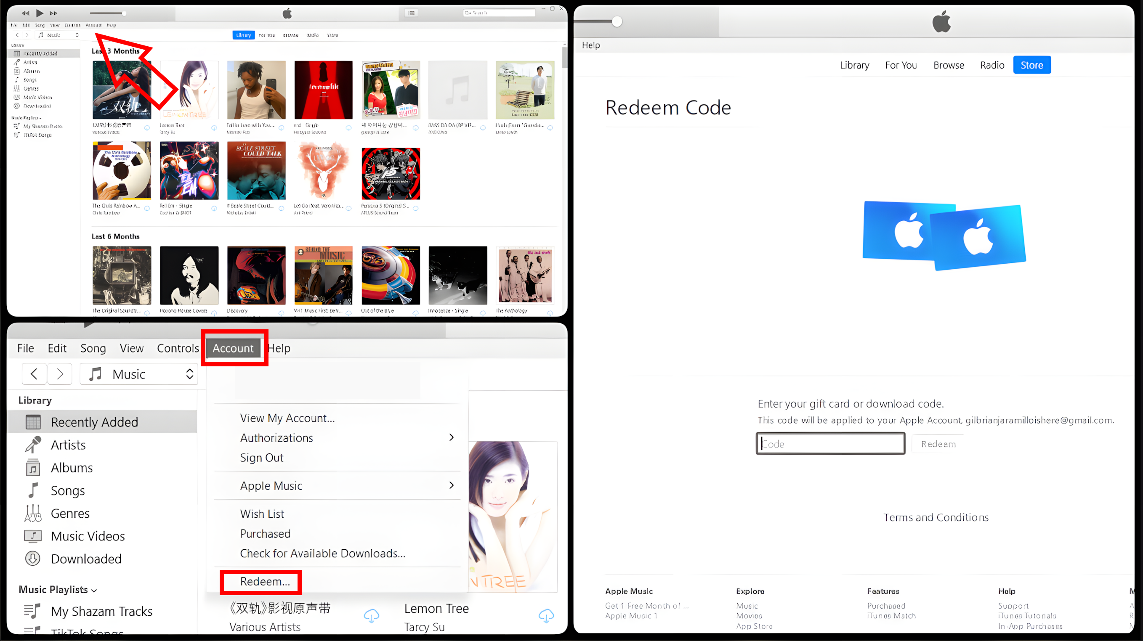Open the Terms and Conditions link
Image resolution: width=1143 pixels, height=641 pixels.
tap(936, 517)
